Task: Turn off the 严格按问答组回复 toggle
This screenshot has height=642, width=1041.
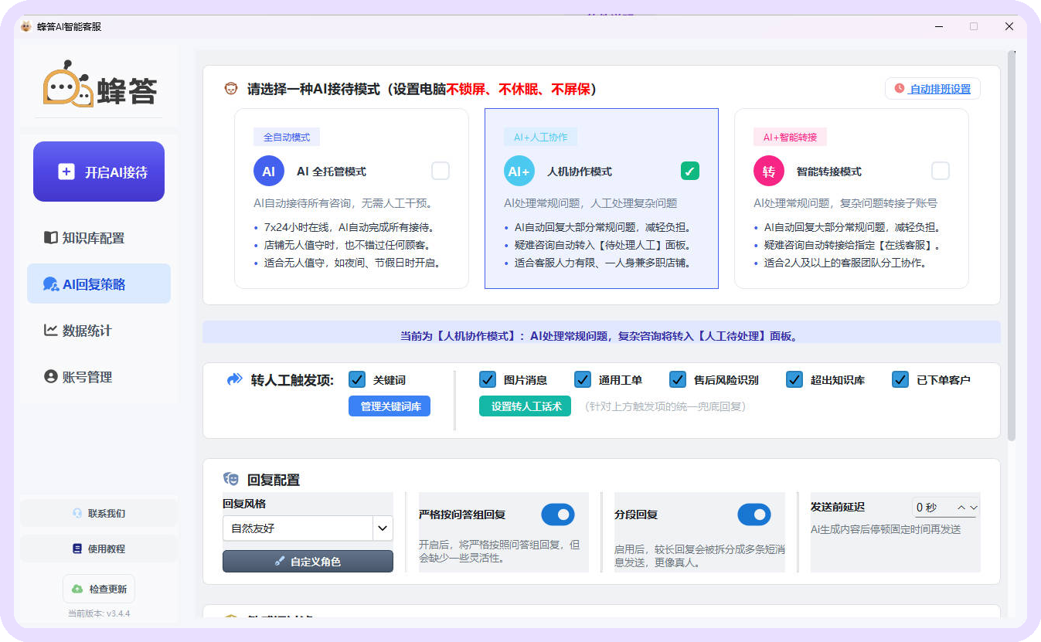Action: pyautogui.click(x=557, y=515)
